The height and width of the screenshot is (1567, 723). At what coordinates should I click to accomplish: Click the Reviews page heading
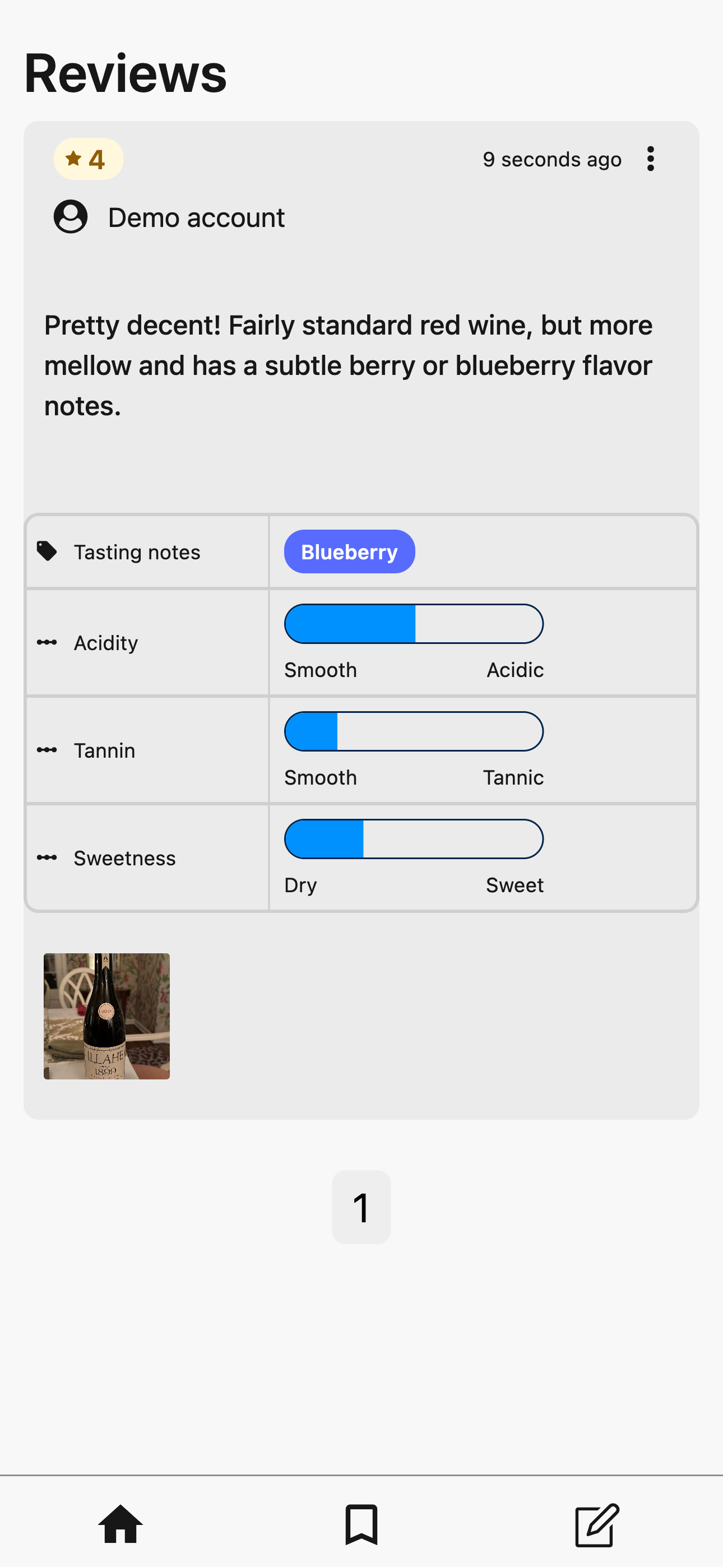click(x=126, y=73)
